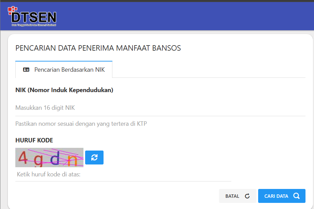Submit the search with CARI DATA
This screenshot has height=209, width=314.
(282, 196)
